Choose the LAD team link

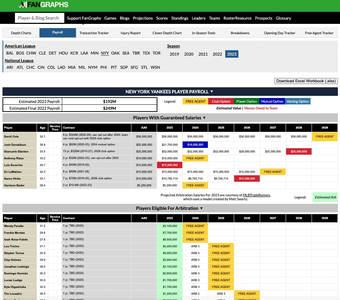click(x=61, y=67)
